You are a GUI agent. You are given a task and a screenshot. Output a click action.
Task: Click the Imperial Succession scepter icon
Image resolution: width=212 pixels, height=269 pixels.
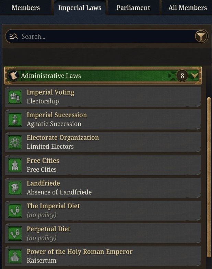(15, 120)
